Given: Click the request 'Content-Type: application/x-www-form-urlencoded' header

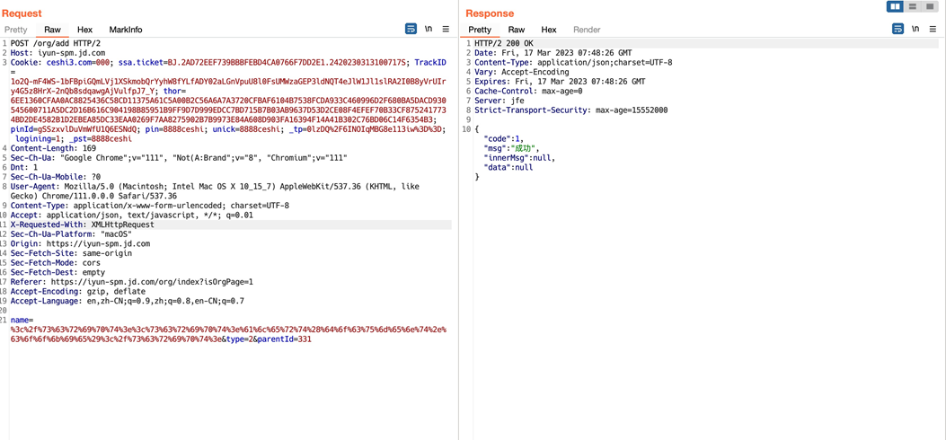Looking at the screenshot, I should (x=150, y=206).
